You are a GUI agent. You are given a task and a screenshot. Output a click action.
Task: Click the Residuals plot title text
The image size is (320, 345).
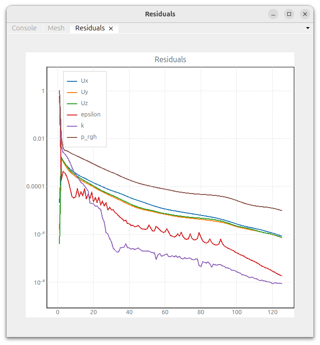170,60
